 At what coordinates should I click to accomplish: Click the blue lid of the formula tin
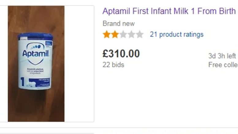pyautogui.click(x=34, y=36)
